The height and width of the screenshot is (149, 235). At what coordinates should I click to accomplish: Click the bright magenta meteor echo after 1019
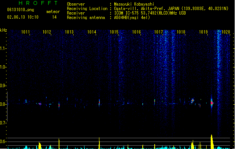point(212,103)
